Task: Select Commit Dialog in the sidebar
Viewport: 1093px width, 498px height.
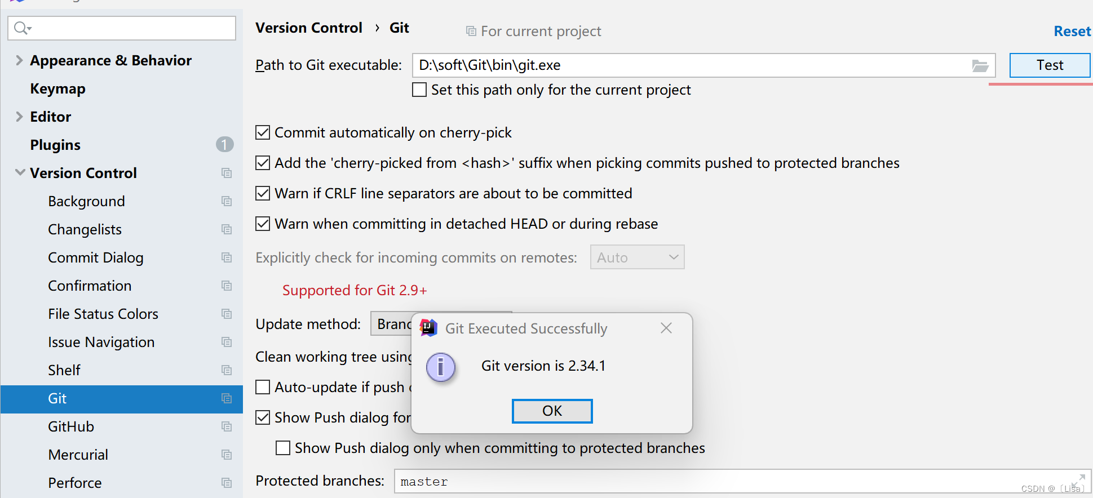Action: coord(95,257)
